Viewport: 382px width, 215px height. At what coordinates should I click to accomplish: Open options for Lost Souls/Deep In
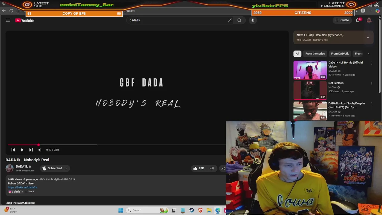click(x=372, y=104)
